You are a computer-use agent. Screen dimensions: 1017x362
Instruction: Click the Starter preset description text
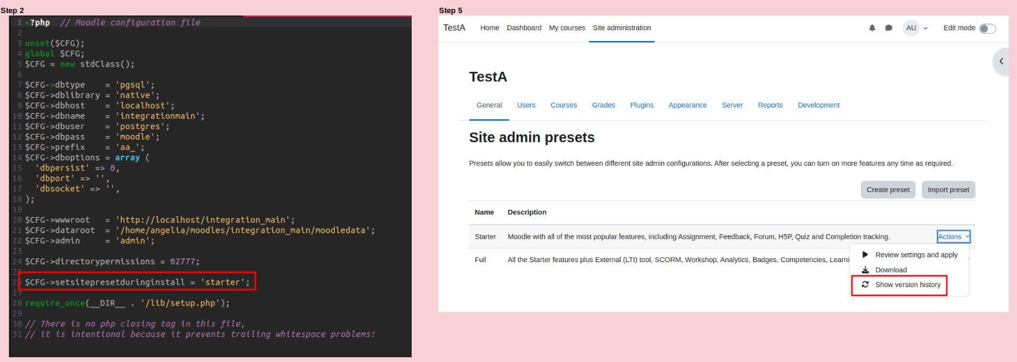(x=699, y=237)
